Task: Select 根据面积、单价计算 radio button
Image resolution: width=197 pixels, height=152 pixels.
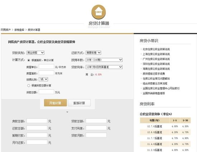Action: [x=29, y=60]
